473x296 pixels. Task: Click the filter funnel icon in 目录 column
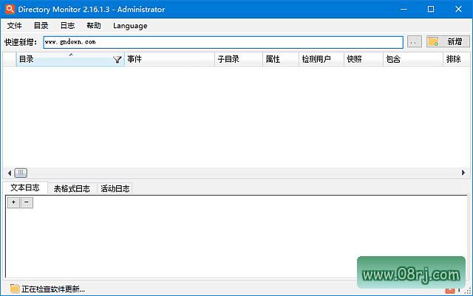click(118, 60)
